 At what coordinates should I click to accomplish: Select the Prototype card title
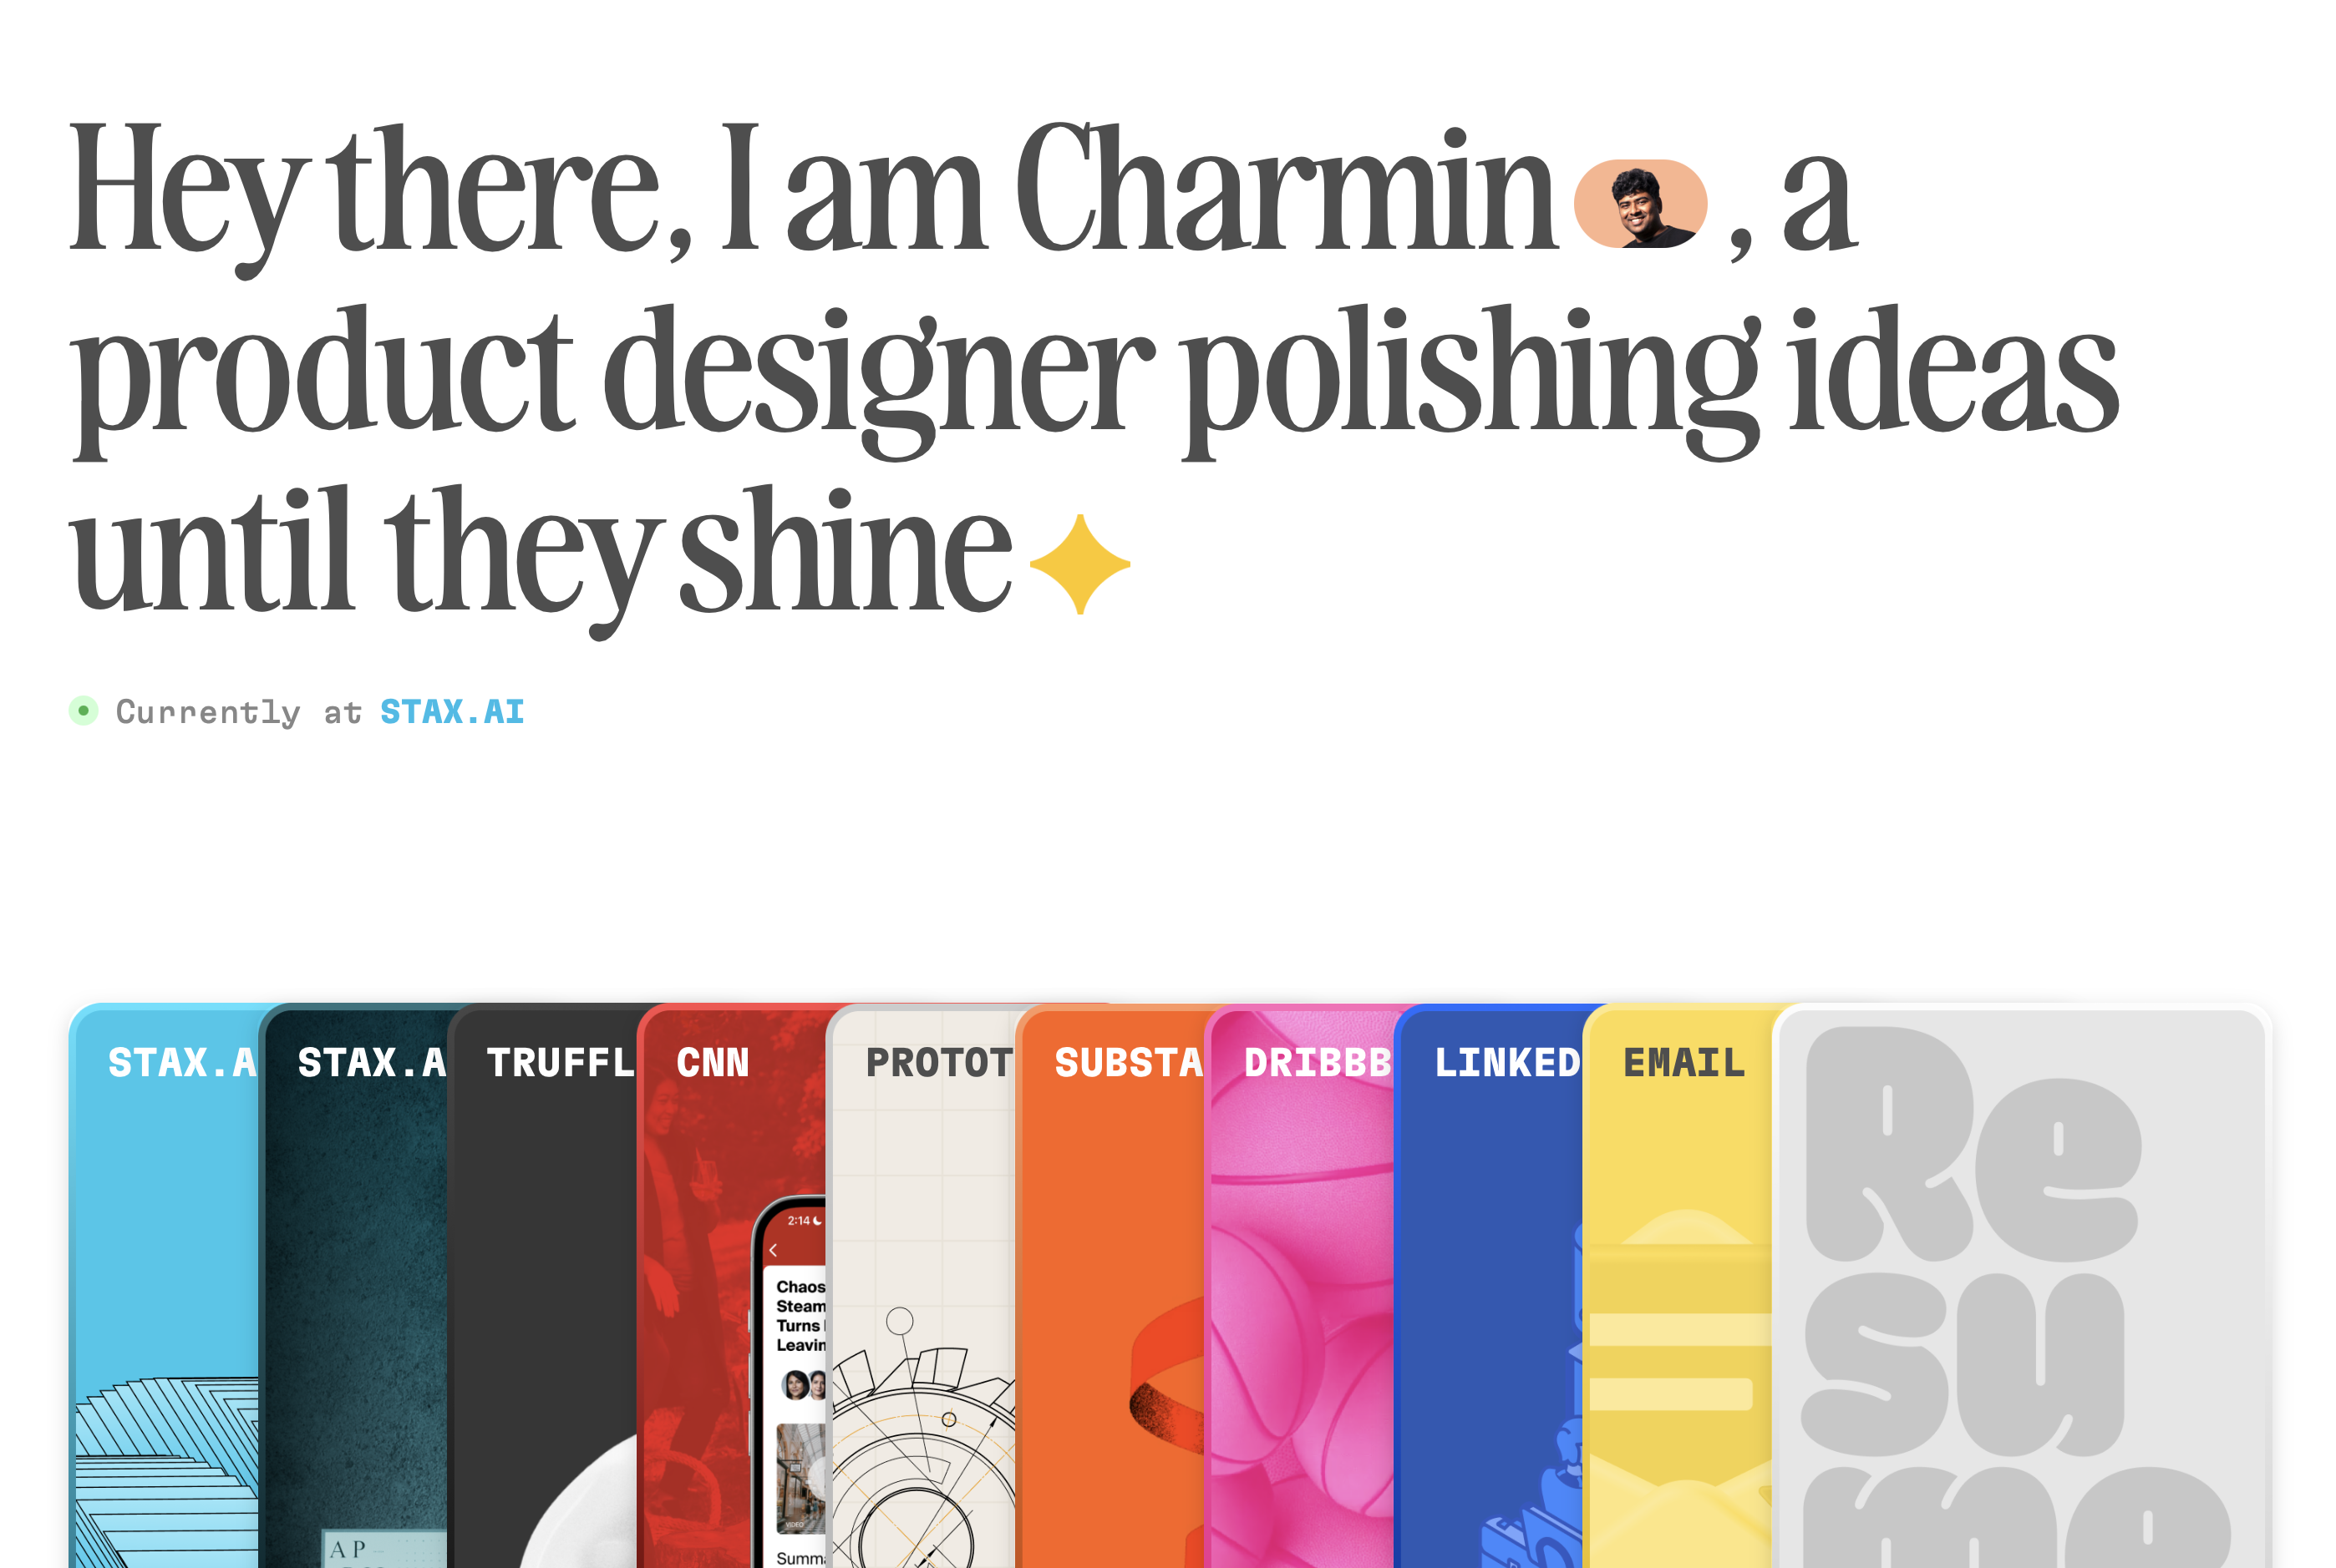click(938, 1062)
